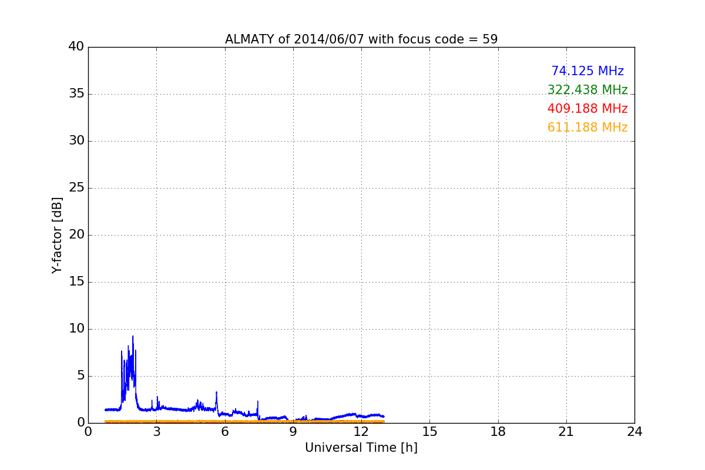Image resolution: width=705 pixels, height=470 pixels.
Task: Click y-axis tick label 40
Action: [x=76, y=47]
